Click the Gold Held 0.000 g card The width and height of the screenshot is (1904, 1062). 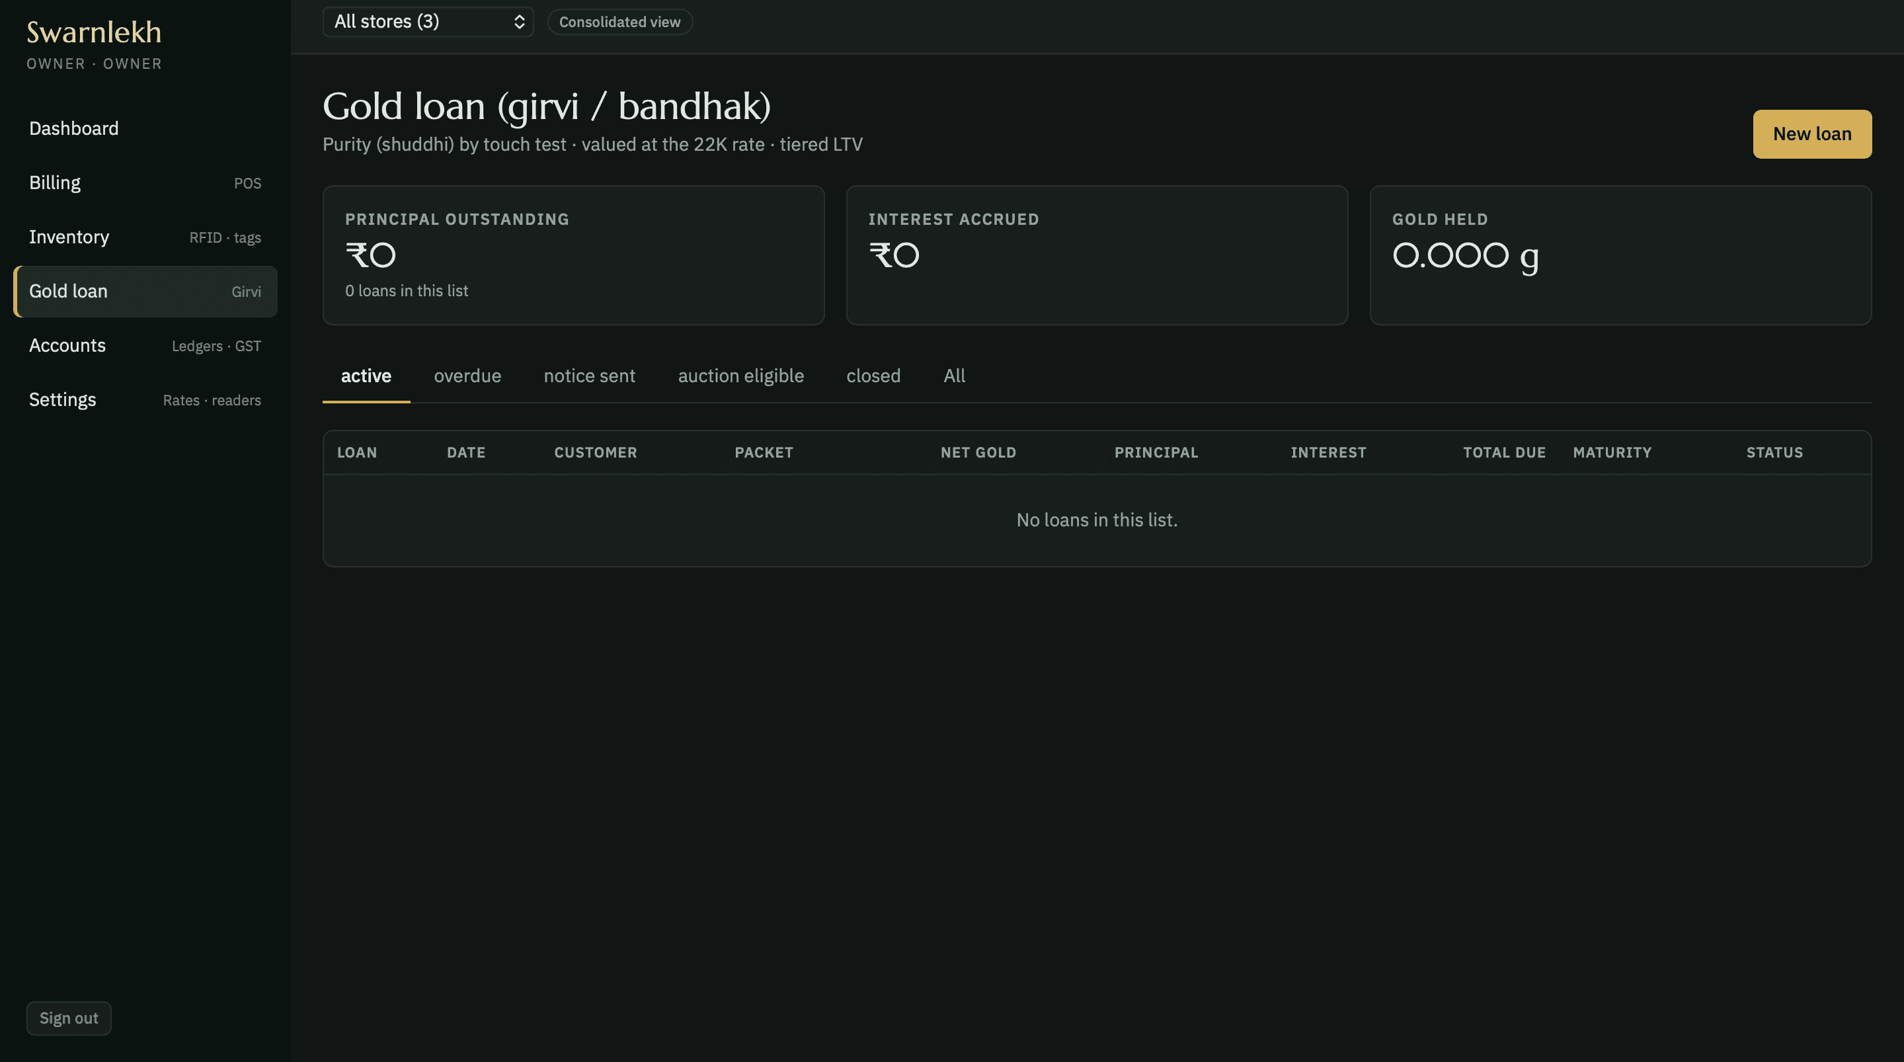[x=1620, y=255]
